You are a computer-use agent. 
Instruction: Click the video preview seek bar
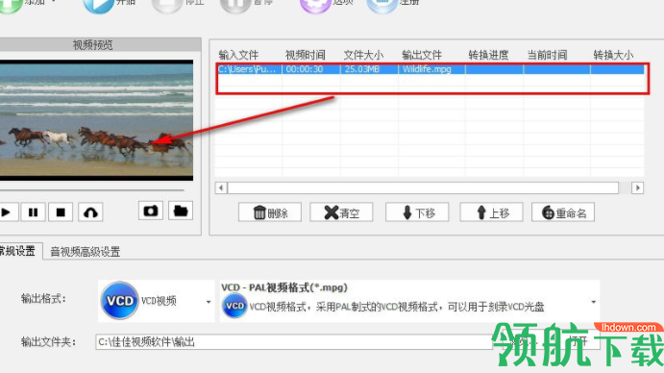pyautogui.click(x=92, y=190)
